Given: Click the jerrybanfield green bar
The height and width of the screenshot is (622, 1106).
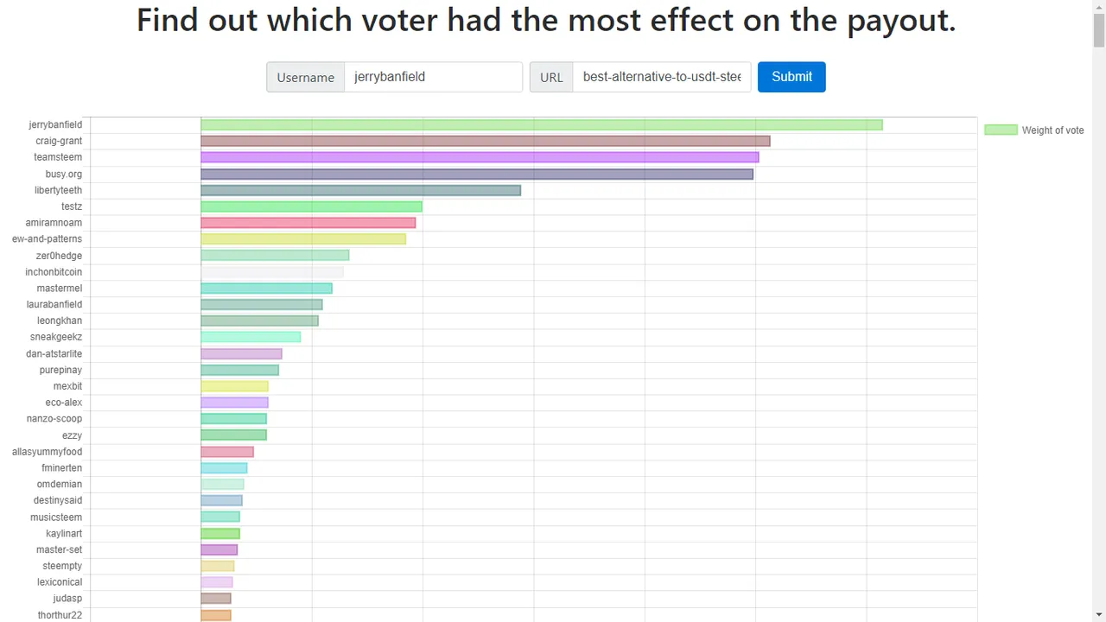Looking at the screenshot, I should pos(542,124).
